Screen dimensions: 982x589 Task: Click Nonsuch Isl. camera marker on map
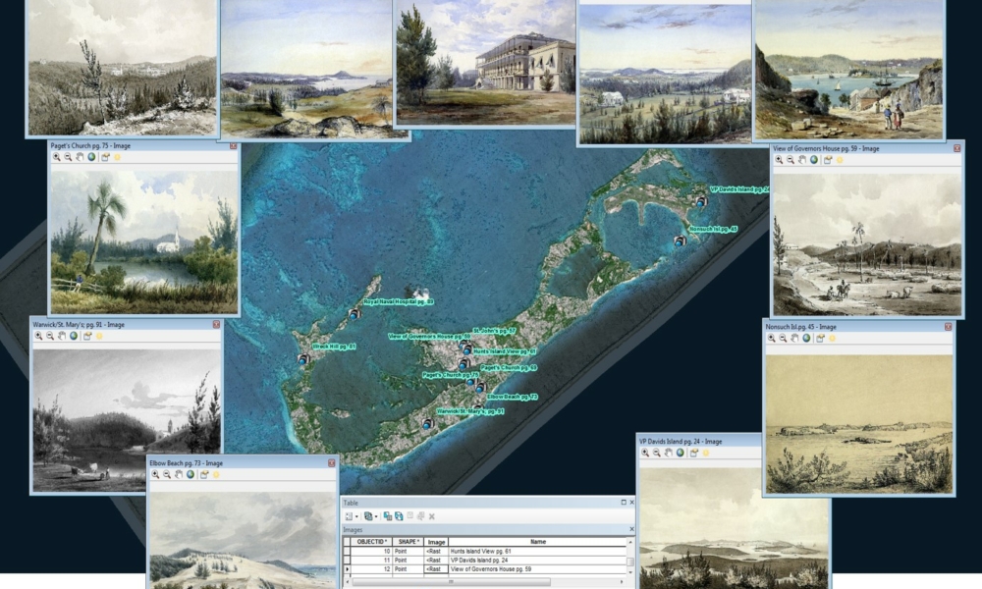click(x=679, y=241)
